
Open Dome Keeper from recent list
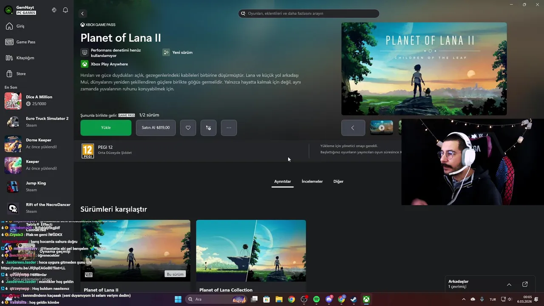coord(37,144)
